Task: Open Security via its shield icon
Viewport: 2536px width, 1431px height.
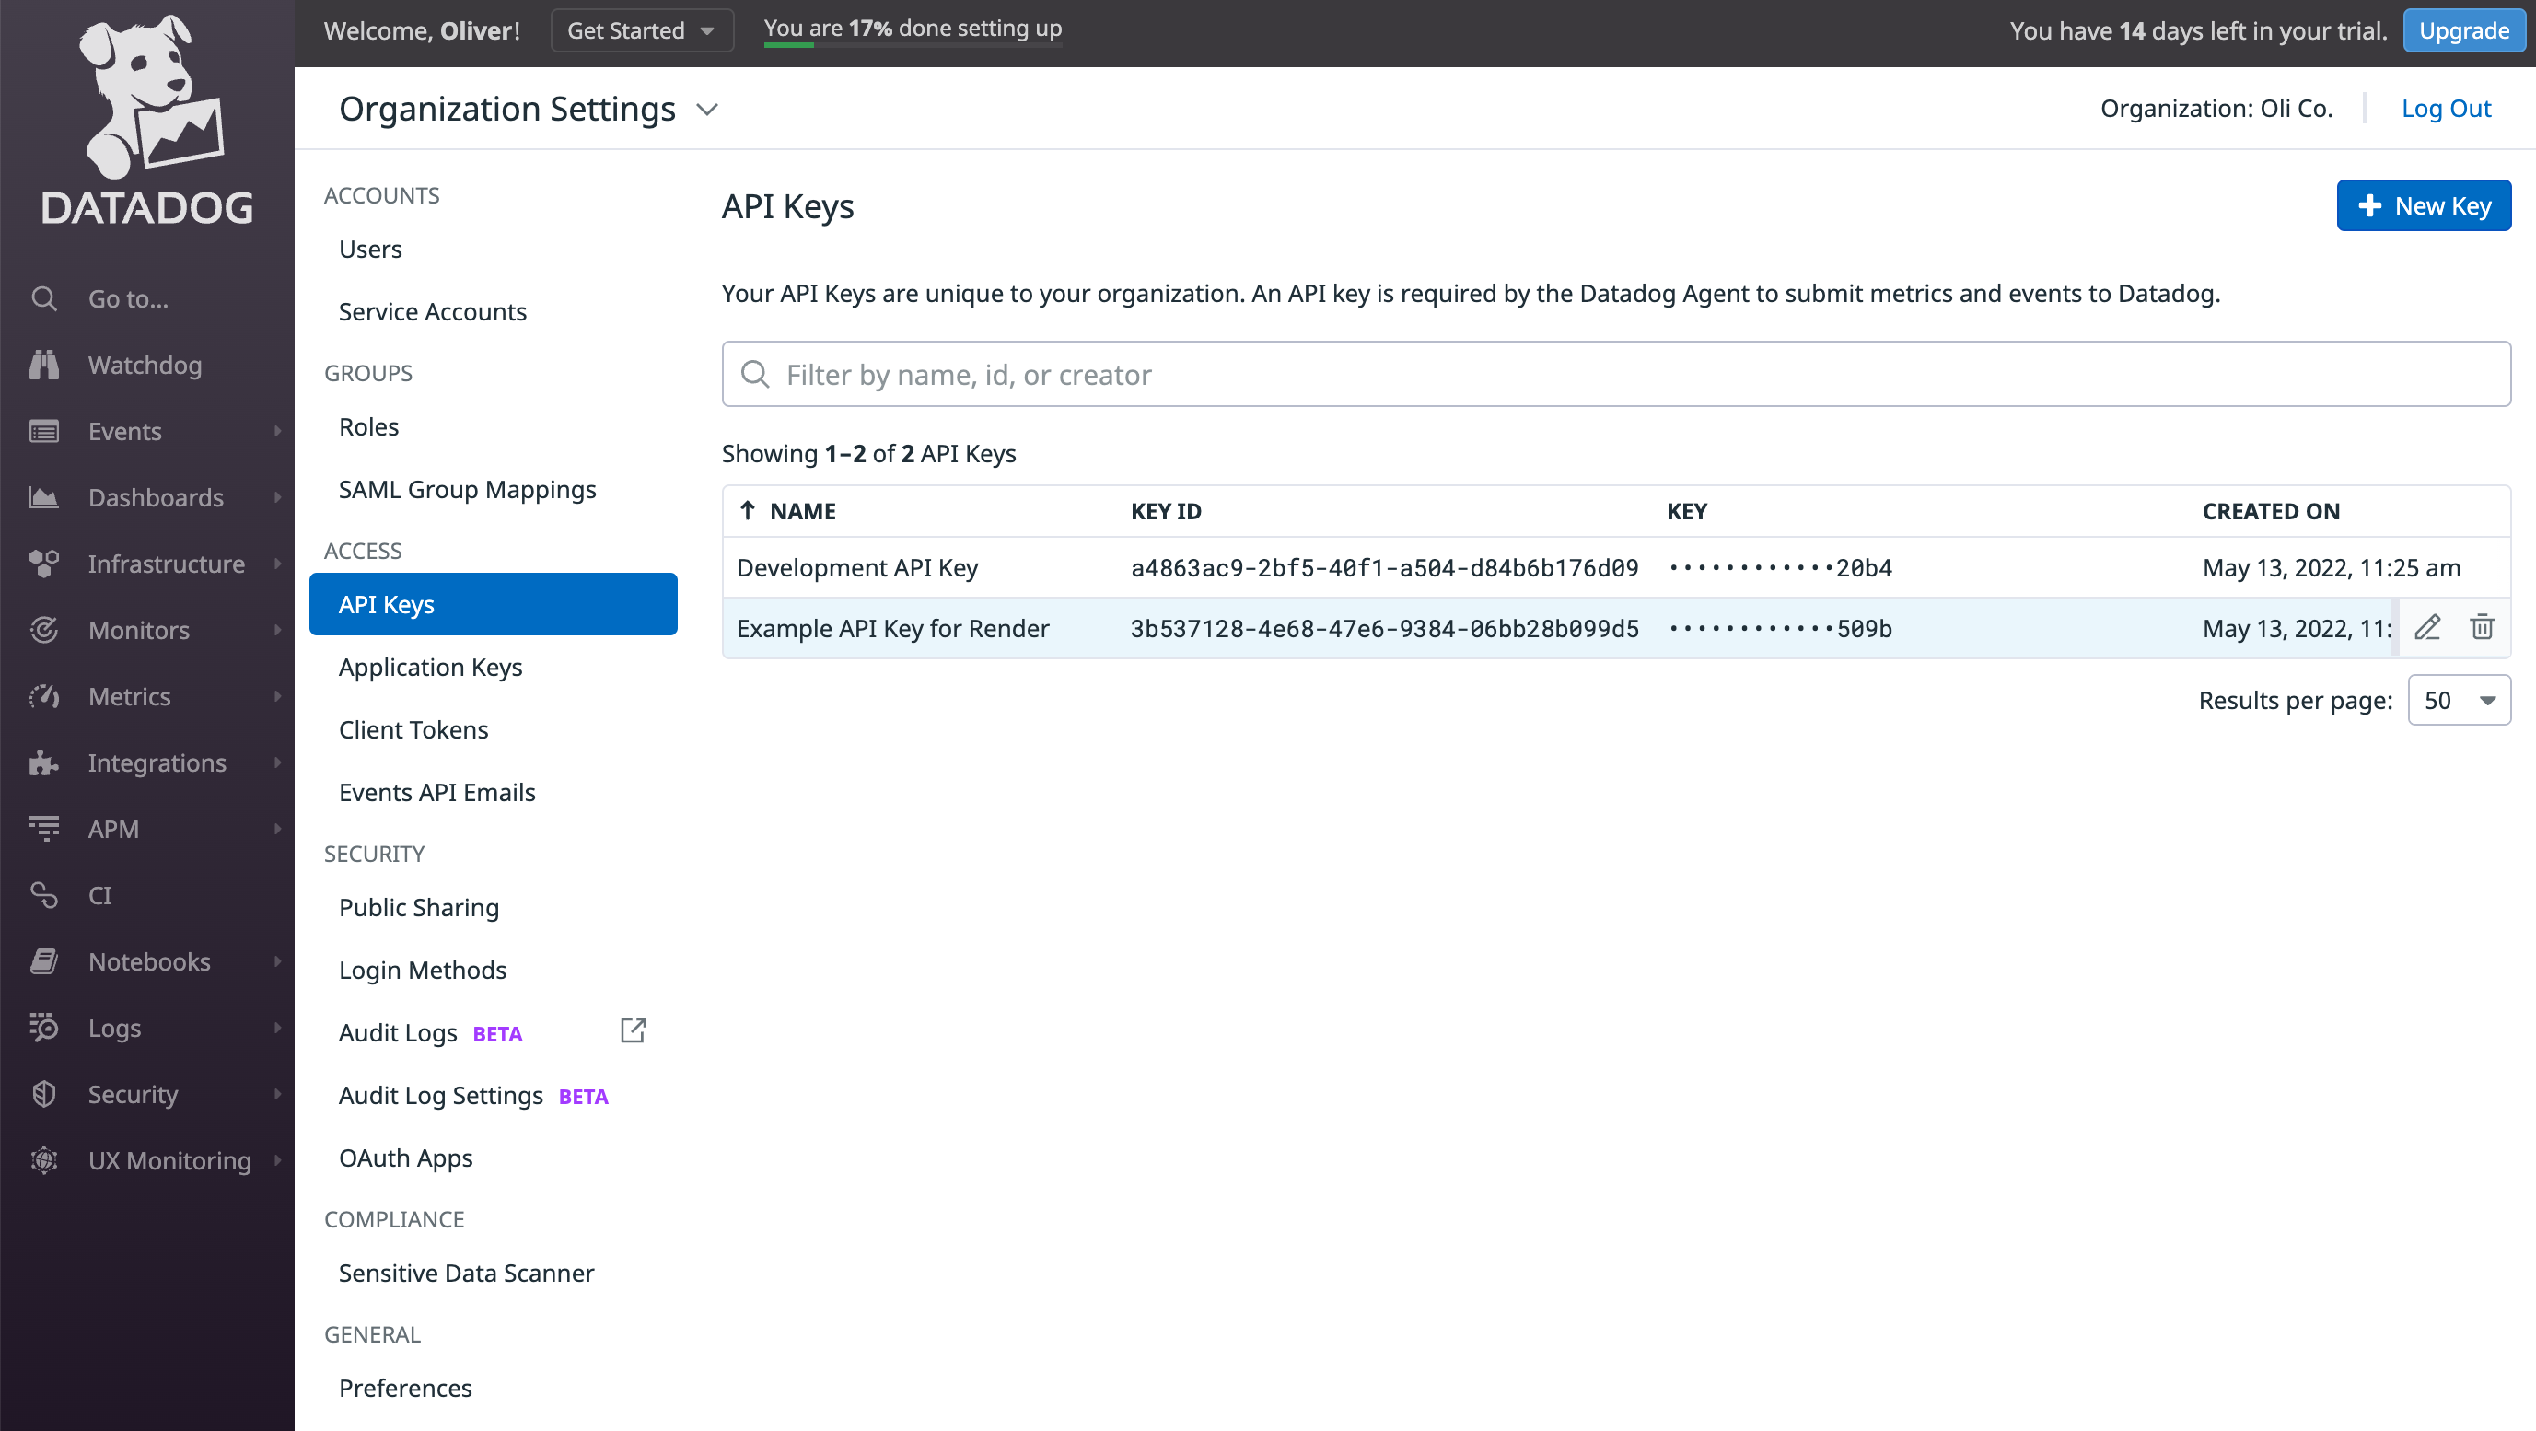Action: click(x=44, y=1093)
